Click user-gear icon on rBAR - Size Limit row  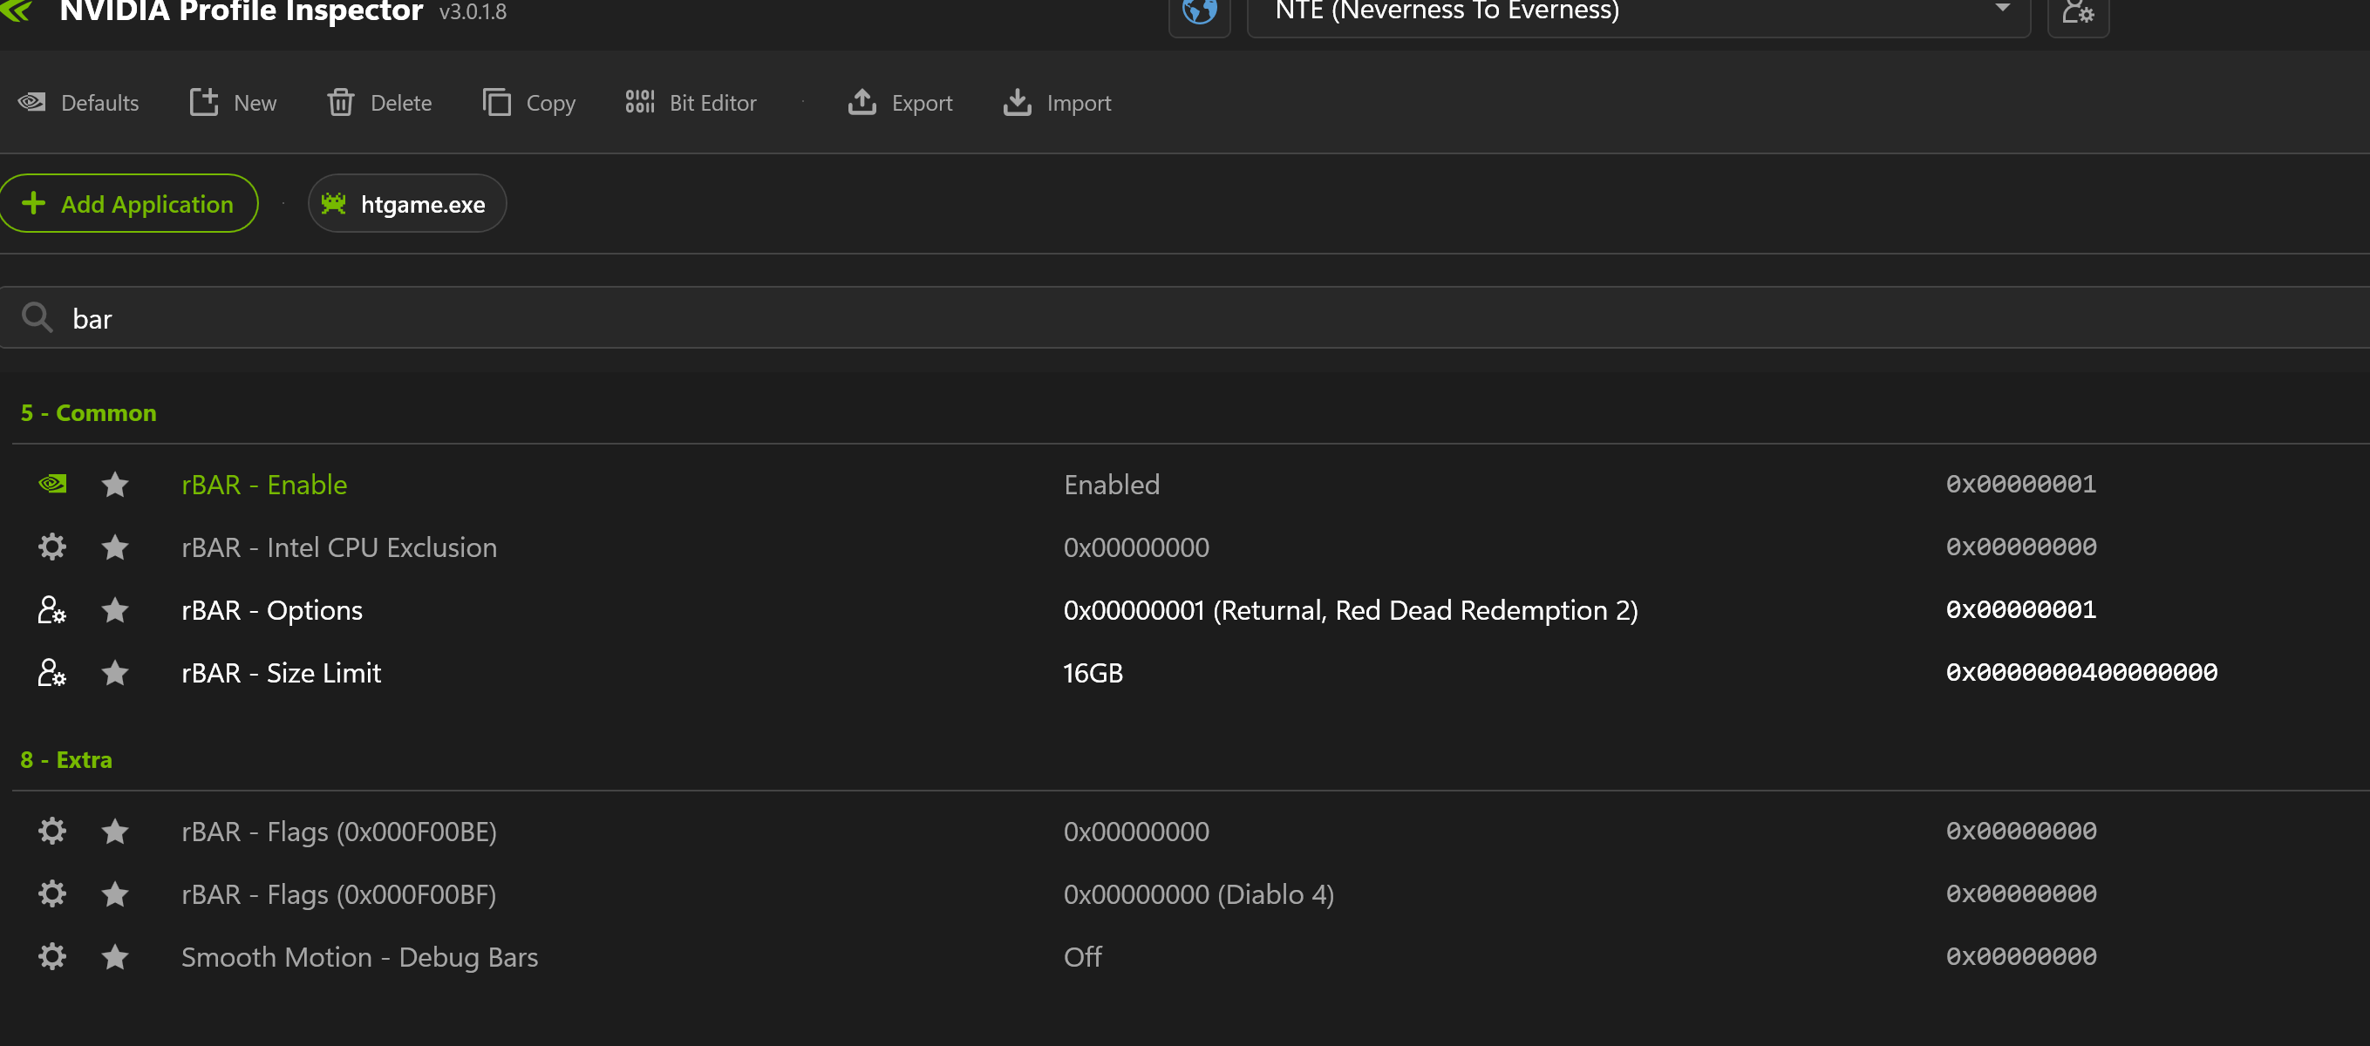pyautogui.click(x=52, y=673)
